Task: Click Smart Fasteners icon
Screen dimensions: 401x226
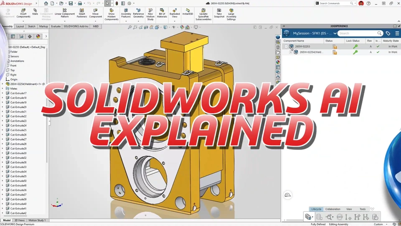Action: [x=82, y=13]
